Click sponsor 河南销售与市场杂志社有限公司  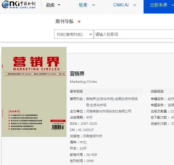click(x=109, y=111)
